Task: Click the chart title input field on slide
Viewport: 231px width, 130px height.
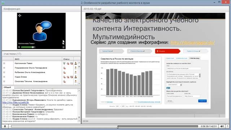Action: 184,68
